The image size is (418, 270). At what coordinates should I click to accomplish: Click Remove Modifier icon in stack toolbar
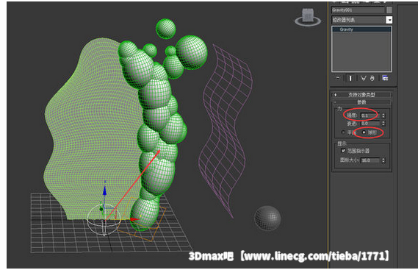(372, 78)
